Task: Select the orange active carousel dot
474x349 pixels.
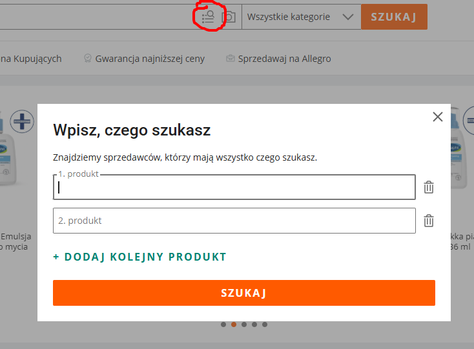Action: pos(234,324)
